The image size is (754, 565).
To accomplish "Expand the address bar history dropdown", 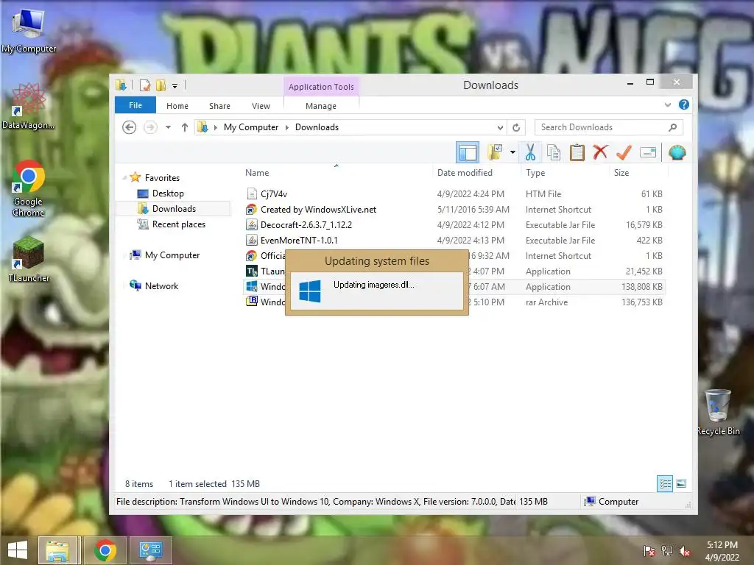I will click(x=500, y=128).
